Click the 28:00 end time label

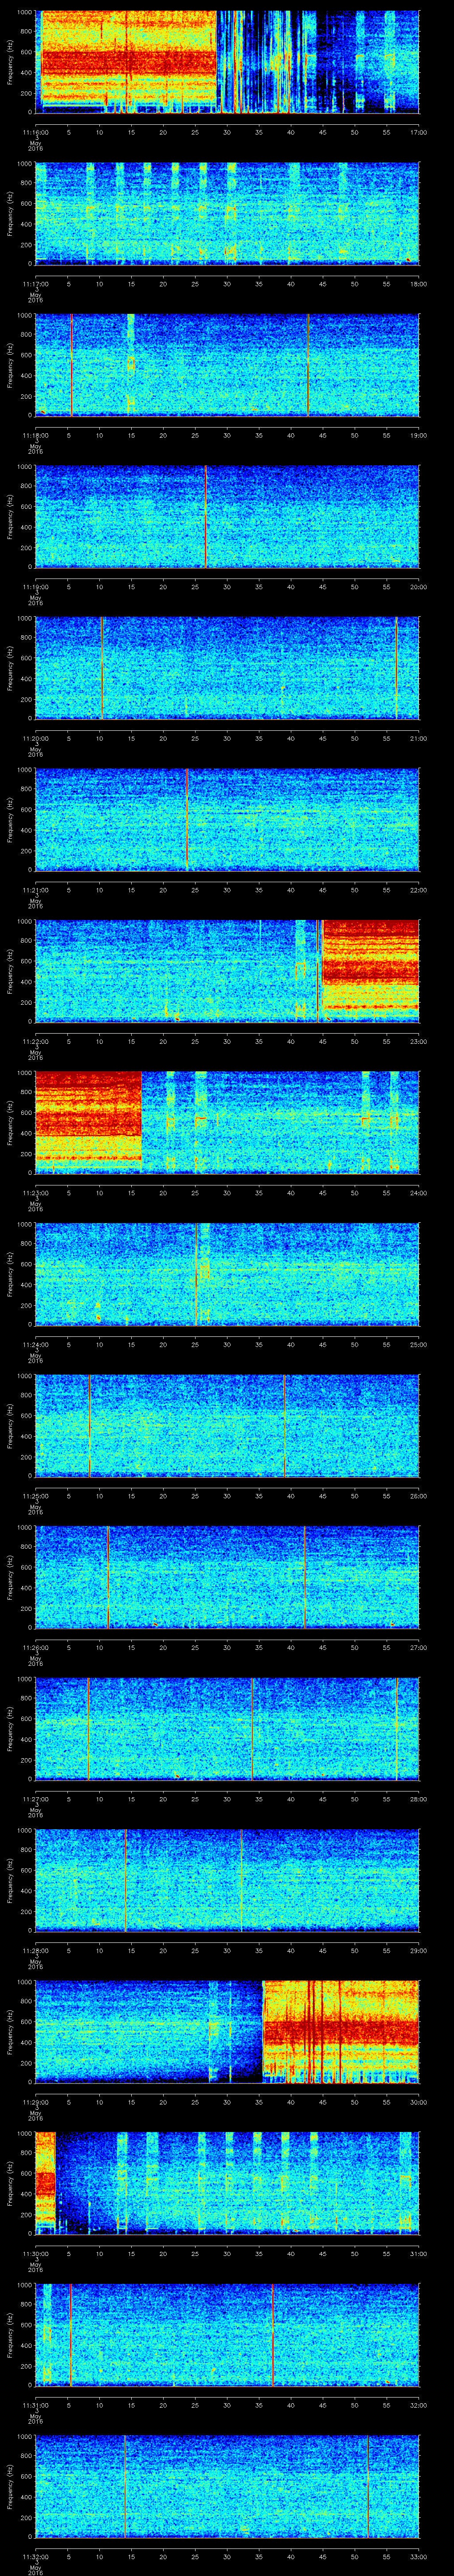[418, 1799]
